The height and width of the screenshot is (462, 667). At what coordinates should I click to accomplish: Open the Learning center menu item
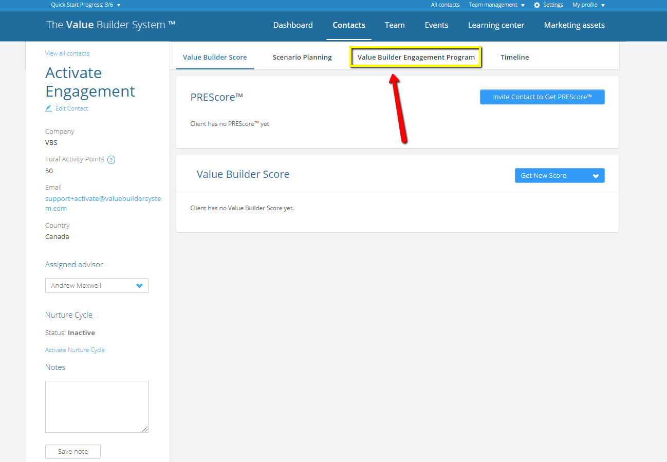tap(496, 25)
